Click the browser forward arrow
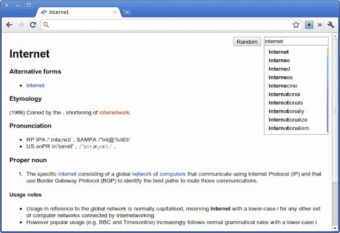Screen dimensions: 340x233 21,25
